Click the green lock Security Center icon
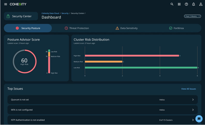Screen dimensions: 205x125 (x=8, y=16)
